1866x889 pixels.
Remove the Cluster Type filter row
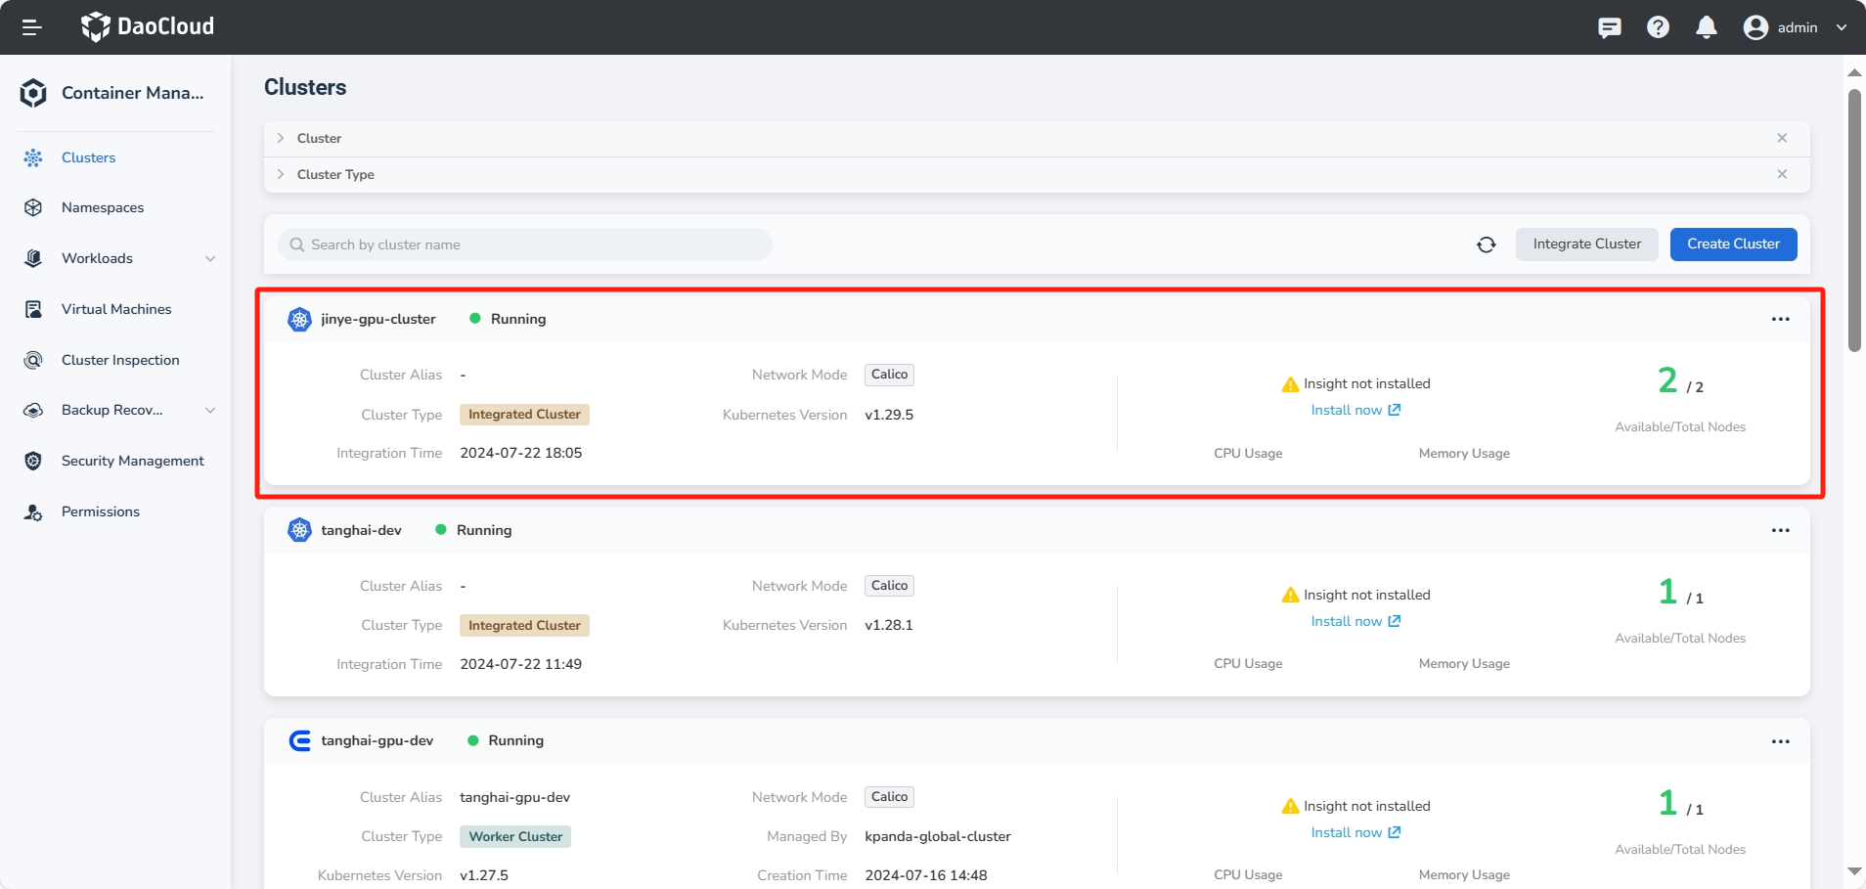click(1782, 174)
